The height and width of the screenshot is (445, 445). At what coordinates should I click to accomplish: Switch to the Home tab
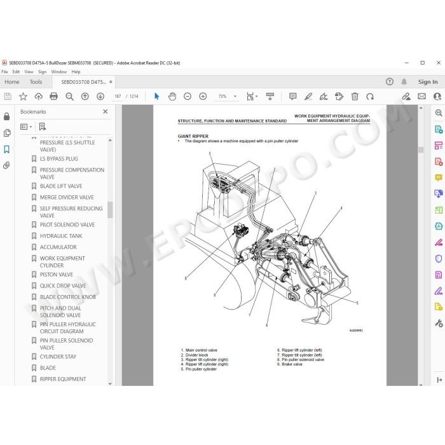tap(12, 82)
